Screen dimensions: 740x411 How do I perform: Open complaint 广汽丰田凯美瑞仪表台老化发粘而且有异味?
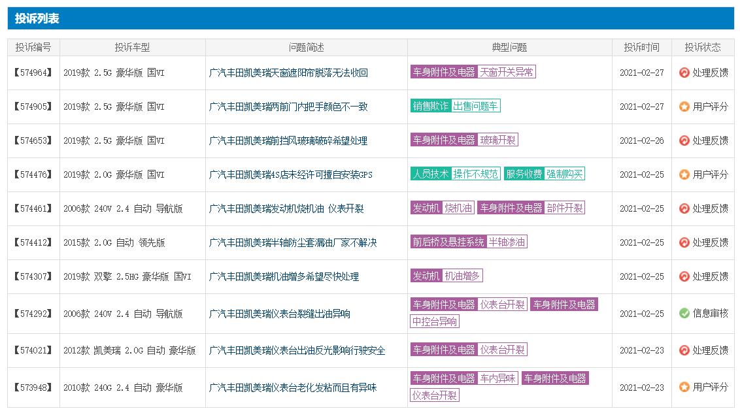coord(293,388)
